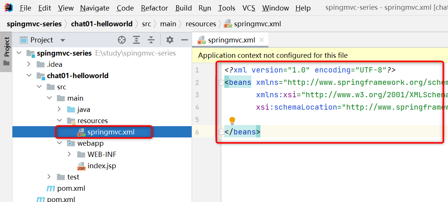Open the File menu
Viewport: 448px width, 202px height.
26,8
